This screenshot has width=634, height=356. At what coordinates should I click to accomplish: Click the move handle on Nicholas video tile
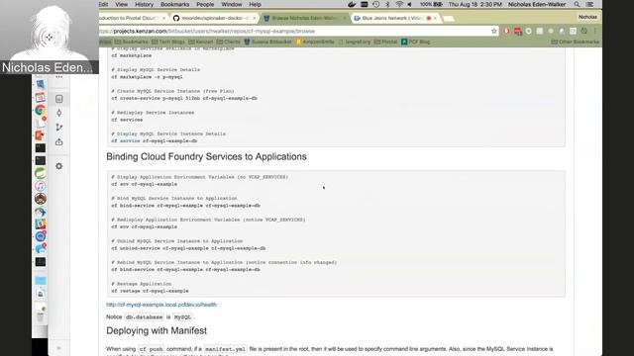50,38
